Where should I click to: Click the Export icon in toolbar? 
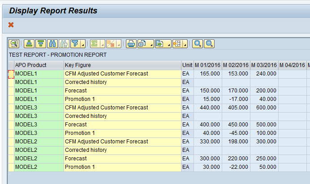tap(159, 44)
